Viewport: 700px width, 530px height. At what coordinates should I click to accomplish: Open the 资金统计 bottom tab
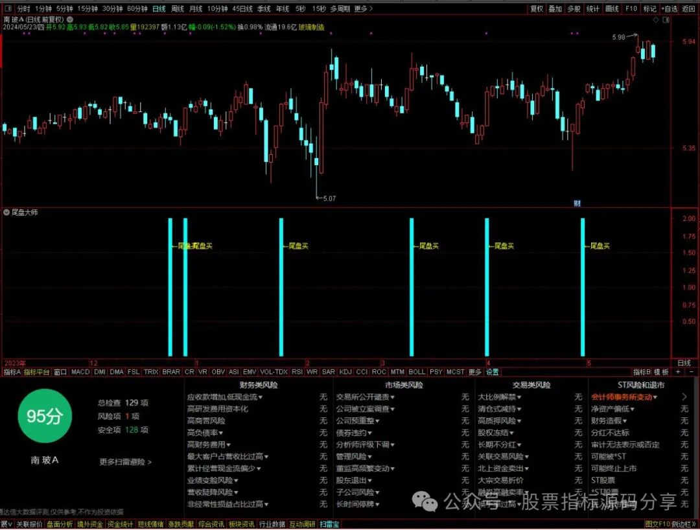120,524
